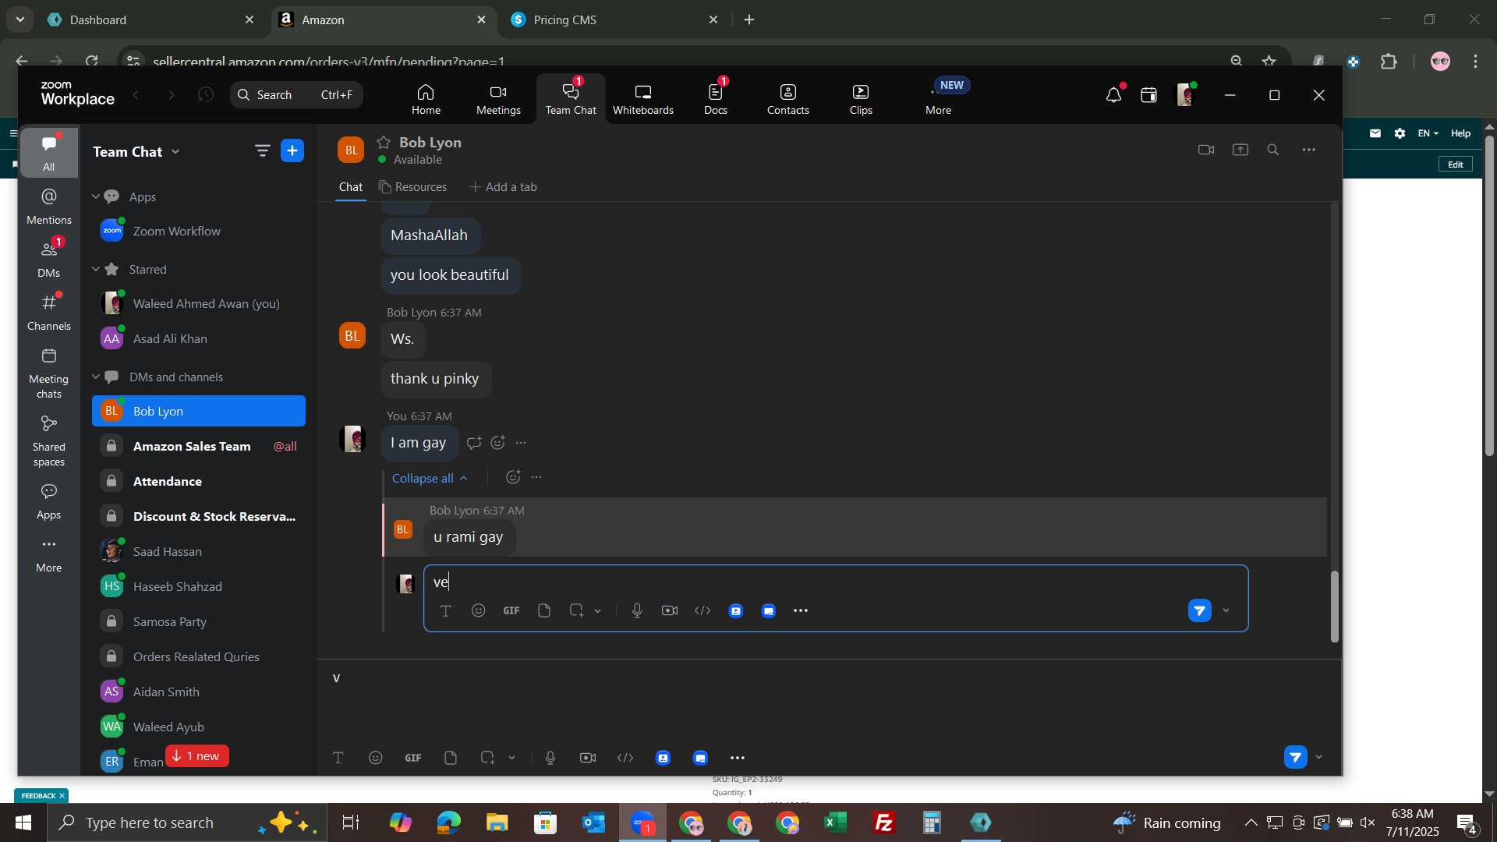This screenshot has height=842, width=1497.
Task: Click the blue new chat plus button
Action: [292, 150]
